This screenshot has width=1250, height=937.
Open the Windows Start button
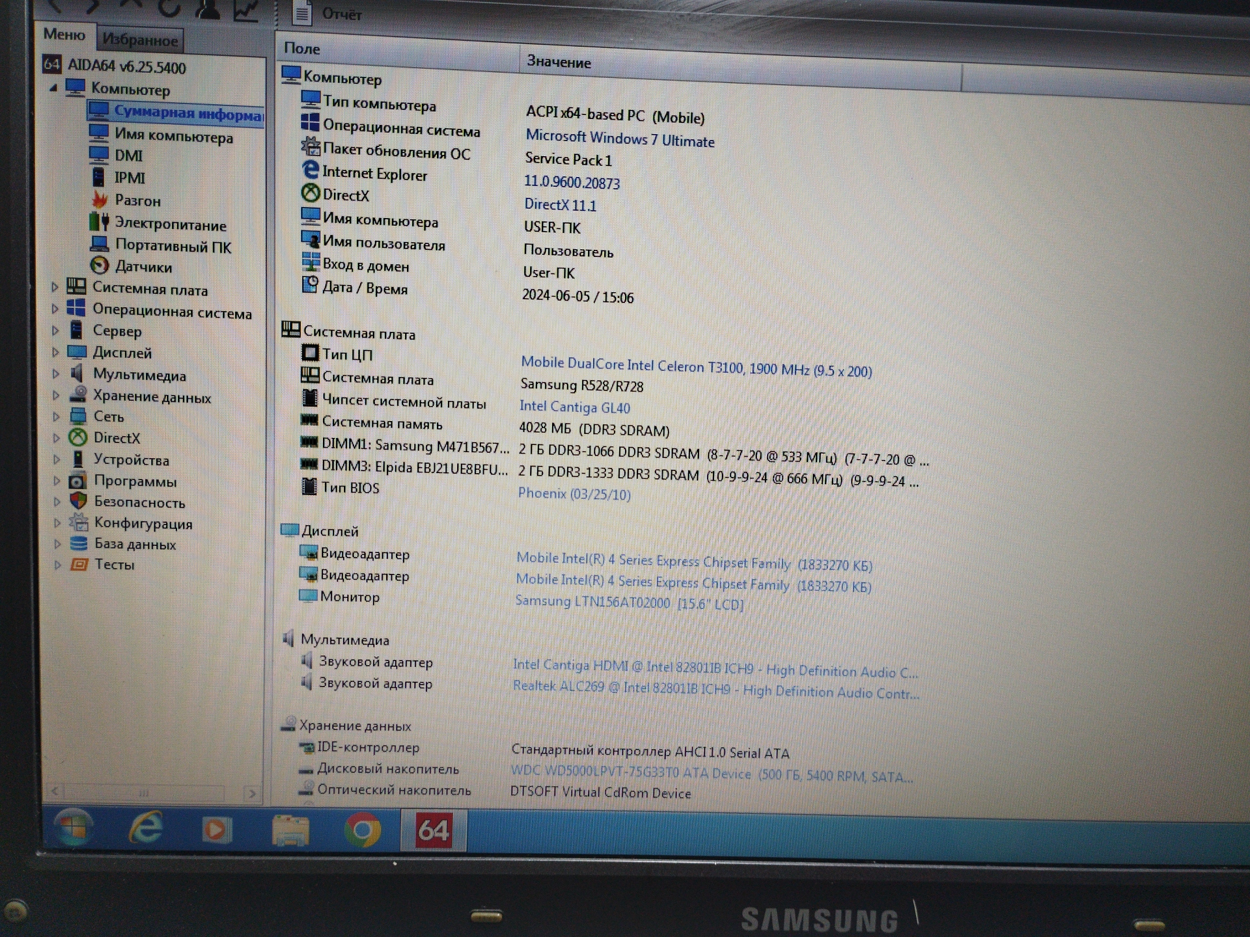[73, 828]
